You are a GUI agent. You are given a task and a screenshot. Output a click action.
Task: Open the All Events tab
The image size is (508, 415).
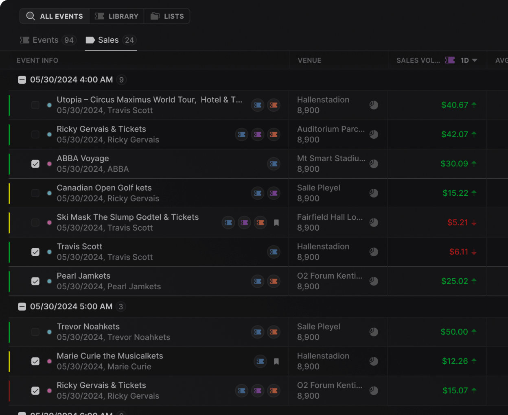pos(55,16)
